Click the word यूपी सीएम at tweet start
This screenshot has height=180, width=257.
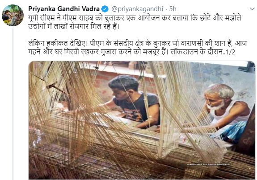pyautogui.click(x=42, y=18)
